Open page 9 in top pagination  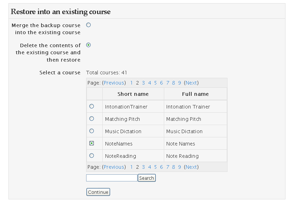[x=179, y=83]
